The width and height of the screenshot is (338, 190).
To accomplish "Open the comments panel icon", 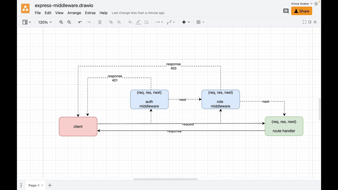I will click(x=286, y=11).
